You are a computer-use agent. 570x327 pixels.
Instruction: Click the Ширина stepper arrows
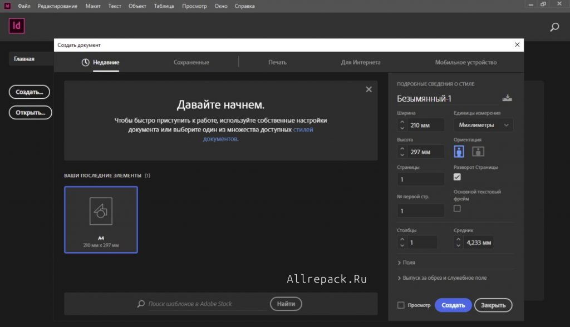click(x=402, y=125)
